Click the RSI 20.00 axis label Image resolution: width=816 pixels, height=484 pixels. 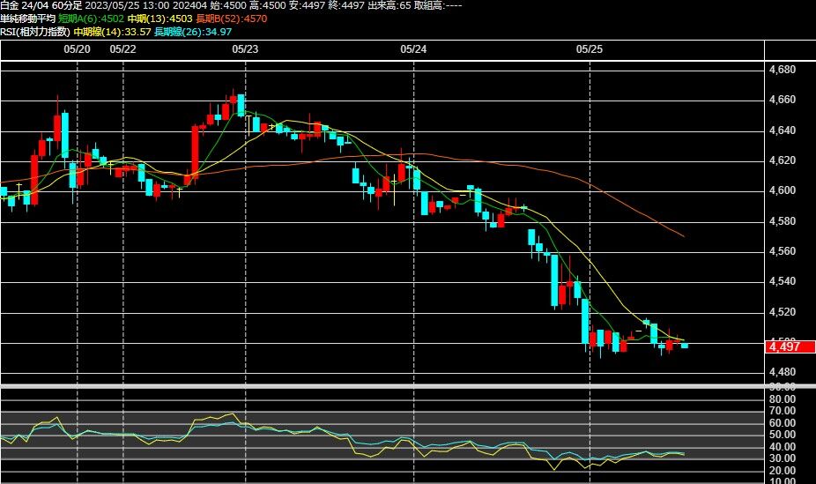click(783, 471)
